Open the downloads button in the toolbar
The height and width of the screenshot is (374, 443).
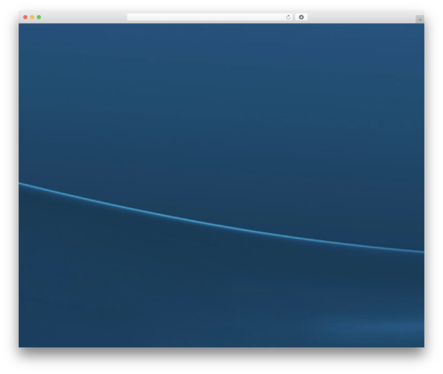pyautogui.click(x=301, y=18)
